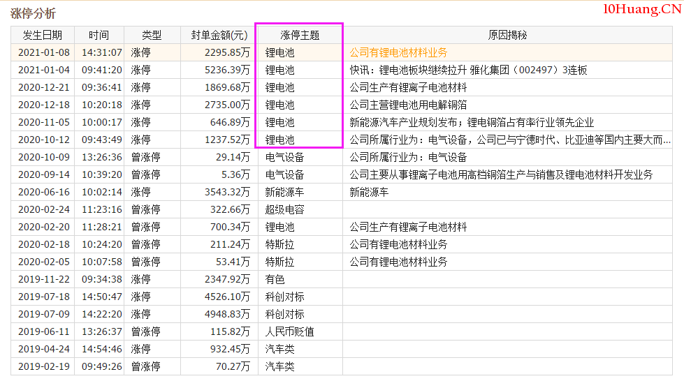Click the amount 2347.92万
This screenshot has height=381, width=684.
[227, 279]
